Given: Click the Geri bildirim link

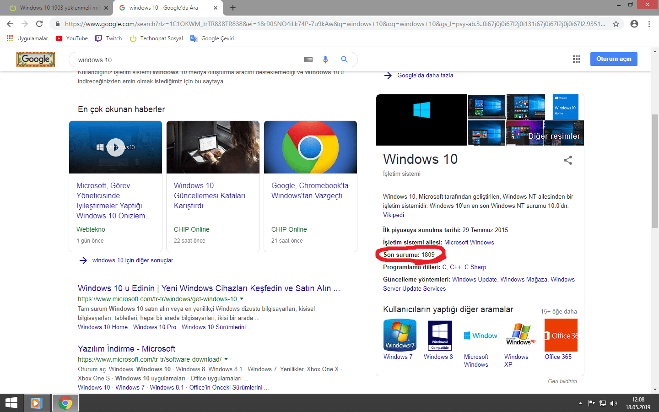Looking at the screenshot, I should coord(562,381).
